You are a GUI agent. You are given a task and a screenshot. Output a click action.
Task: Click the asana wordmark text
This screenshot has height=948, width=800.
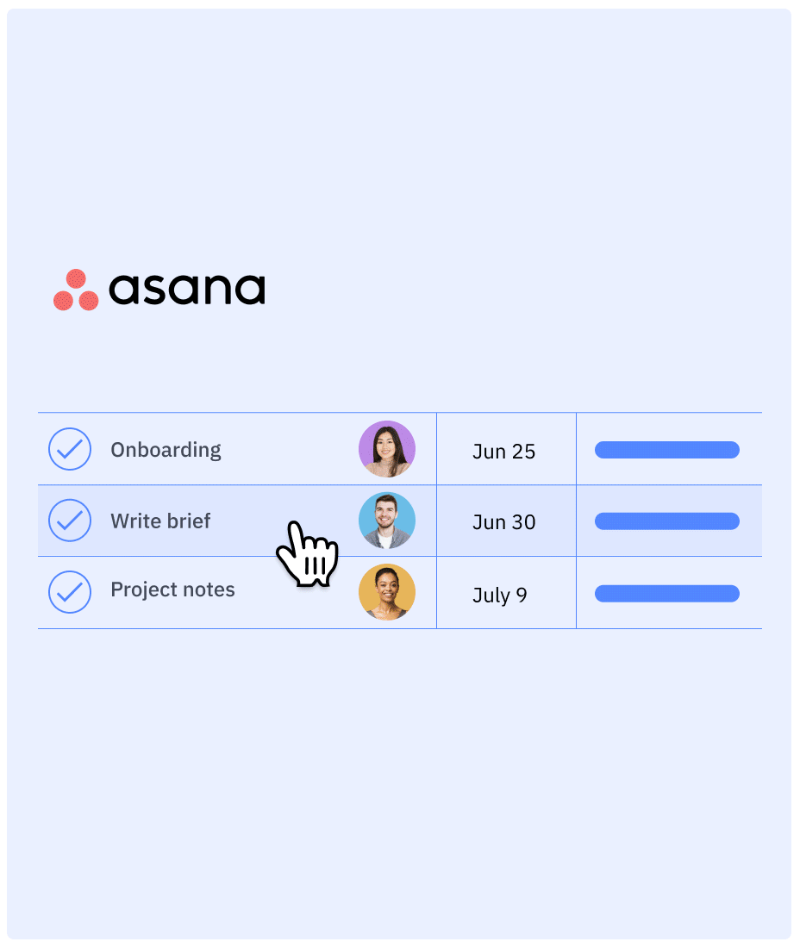pyautogui.click(x=187, y=289)
